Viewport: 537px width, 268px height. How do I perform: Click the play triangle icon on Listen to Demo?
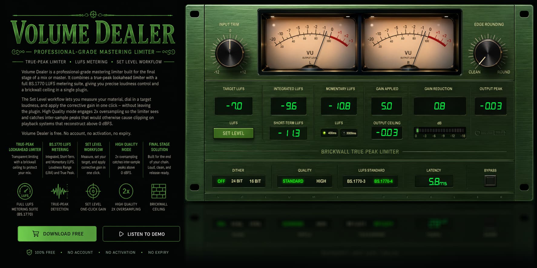pos(121,234)
